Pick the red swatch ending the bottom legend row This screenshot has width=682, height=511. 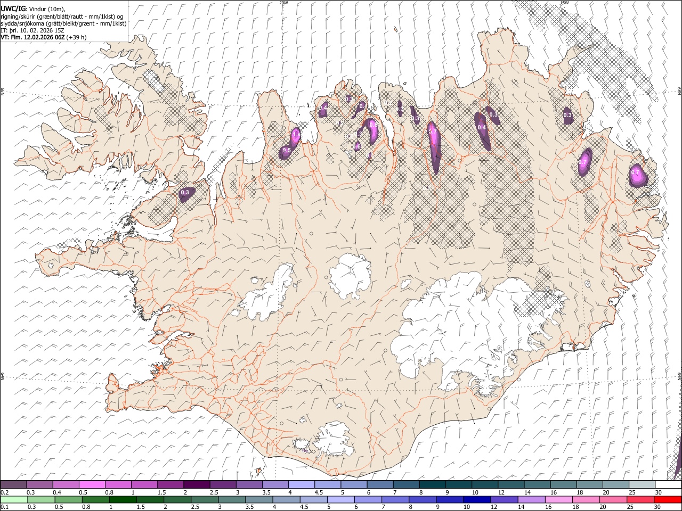click(668, 500)
